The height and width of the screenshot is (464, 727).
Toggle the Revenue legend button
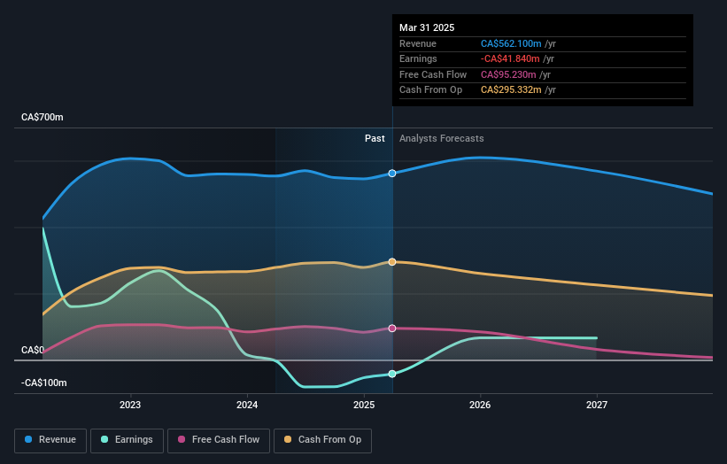click(50, 440)
